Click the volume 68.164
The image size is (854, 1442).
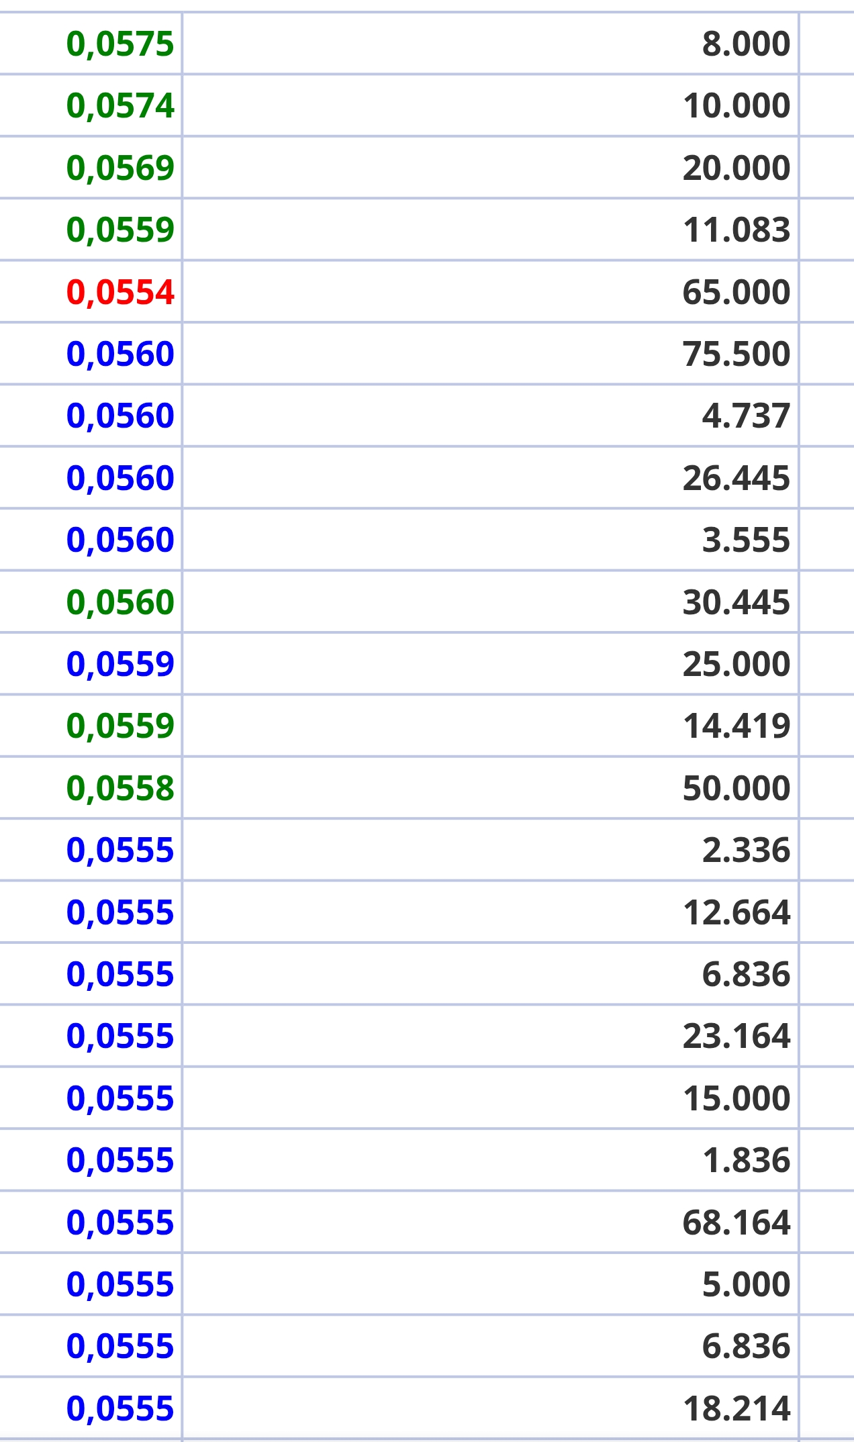[736, 1222]
